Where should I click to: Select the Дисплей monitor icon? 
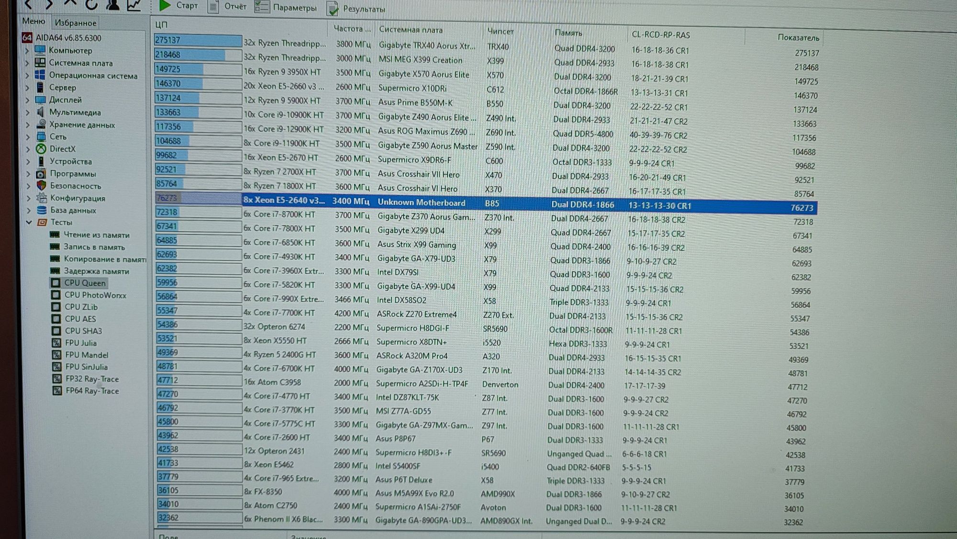coord(41,100)
